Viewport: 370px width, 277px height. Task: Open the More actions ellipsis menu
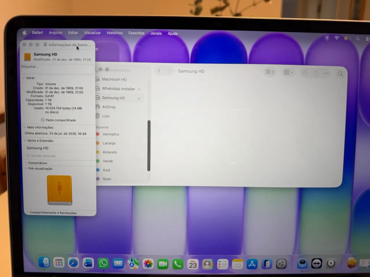pos(325,73)
